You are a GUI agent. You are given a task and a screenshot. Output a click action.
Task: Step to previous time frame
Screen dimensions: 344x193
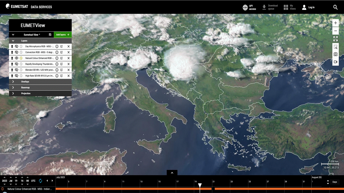point(47,181)
